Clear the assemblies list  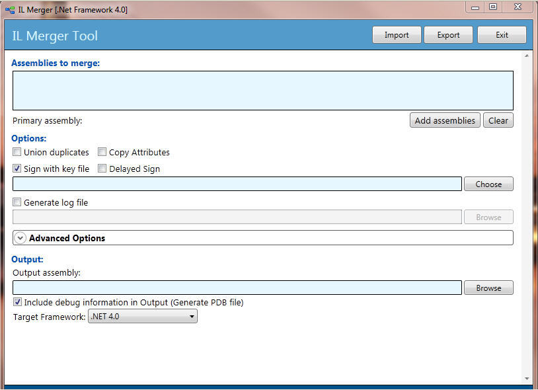(x=498, y=120)
